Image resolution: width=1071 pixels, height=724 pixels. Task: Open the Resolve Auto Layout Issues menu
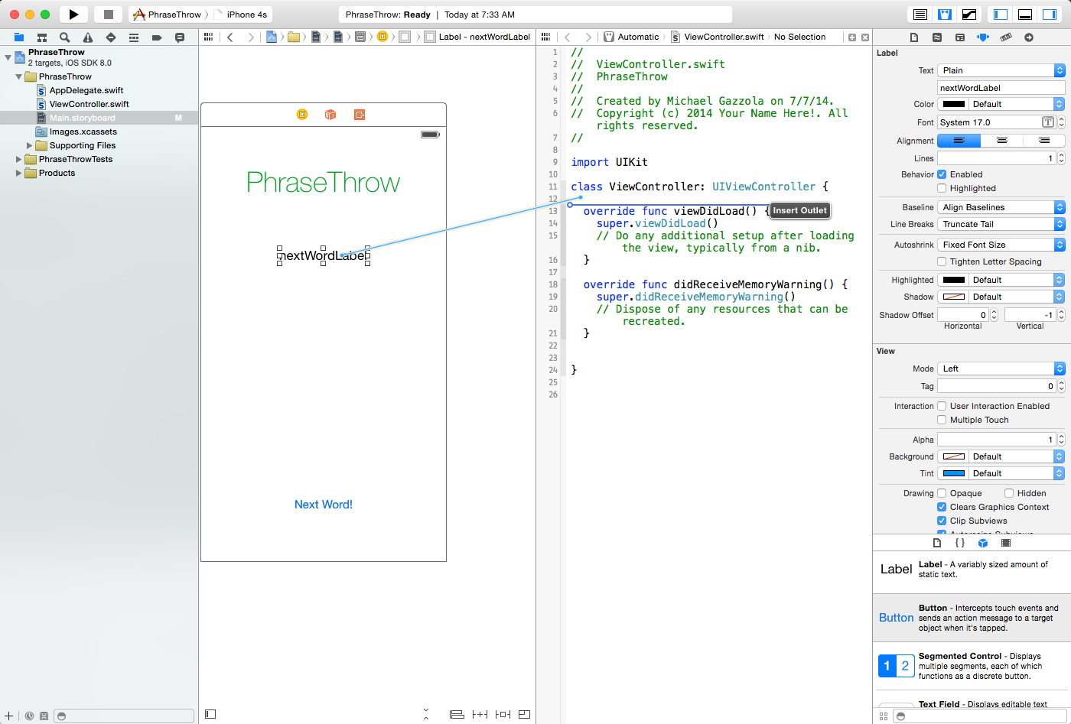503,714
